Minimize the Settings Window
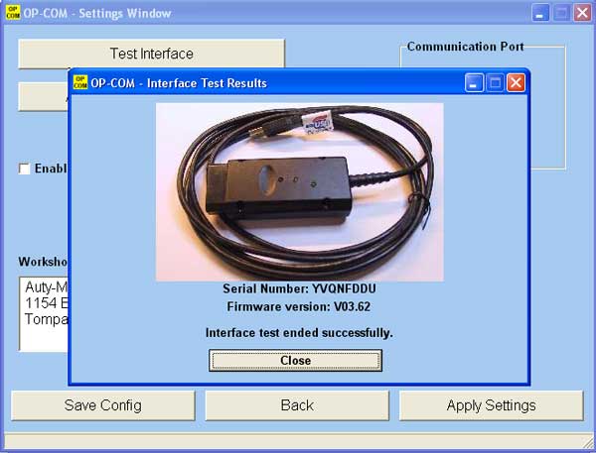Screen dimensions: 596x453 pyautogui.click(x=540, y=13)
